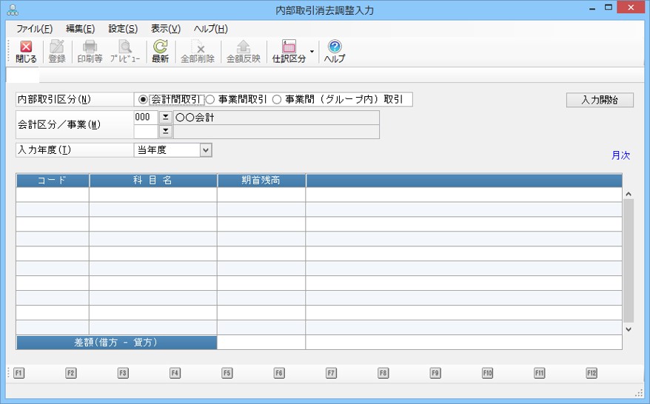Screen dimensions: 650x404
Task: Expand the arrow beside 仕訳区分 toolbar button
Action: pos(312,52)
